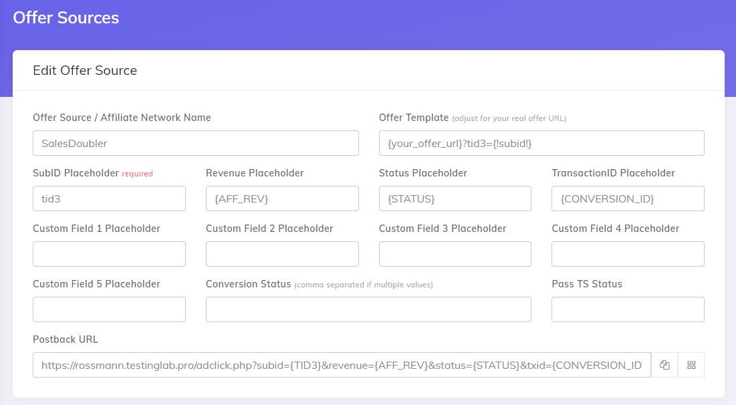Focus the SubID Placeholder field containing tid3
Screen dimensions: 736x405
pos(110,198)
